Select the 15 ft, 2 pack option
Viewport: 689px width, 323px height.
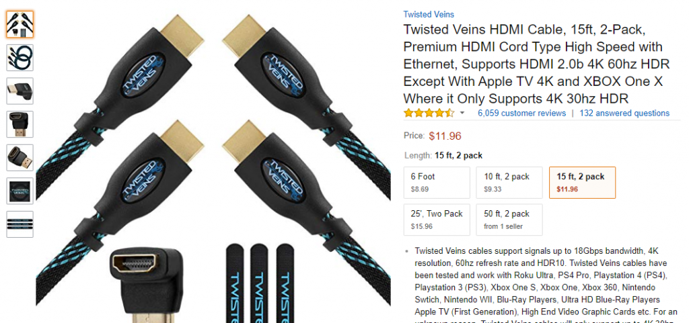coord(582,183)
